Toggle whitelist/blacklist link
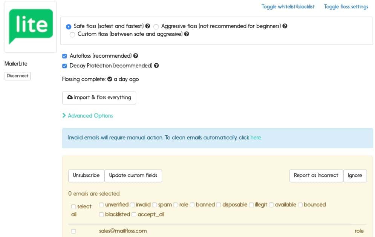The height and width of the screenshot is (237, 375). click(x=288, y=7)
